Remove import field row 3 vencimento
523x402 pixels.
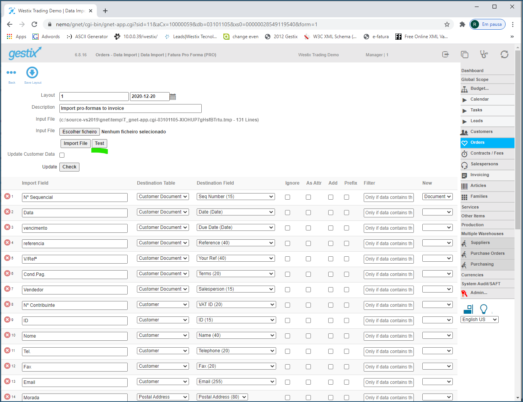pyautogui.click(x=7, y=227)
